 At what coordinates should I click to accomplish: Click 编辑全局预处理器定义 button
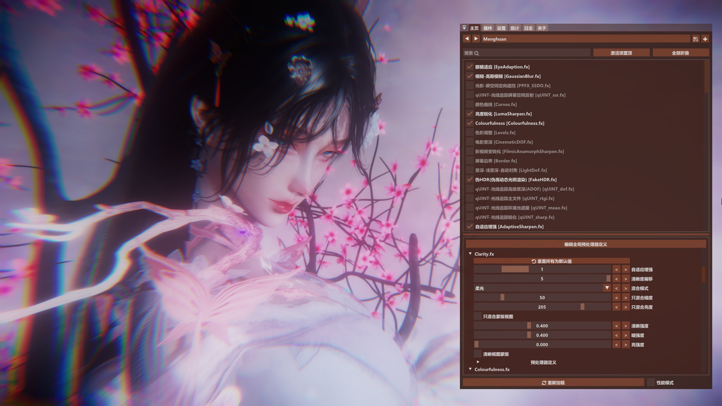coord(585,244)
